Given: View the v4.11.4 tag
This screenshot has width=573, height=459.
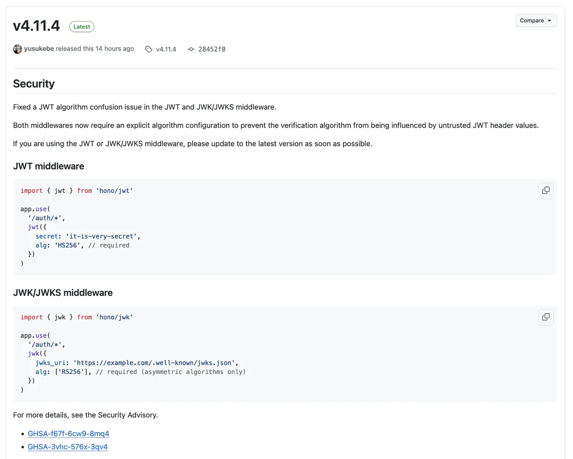Looking at the screenshot, I should click(x=165, y=49).
